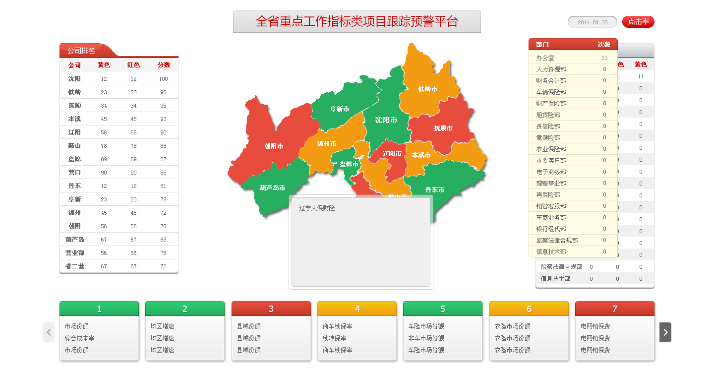The image size is (714, 372).
Task: Click 综合成本率 in card 1
Action: 79,338
